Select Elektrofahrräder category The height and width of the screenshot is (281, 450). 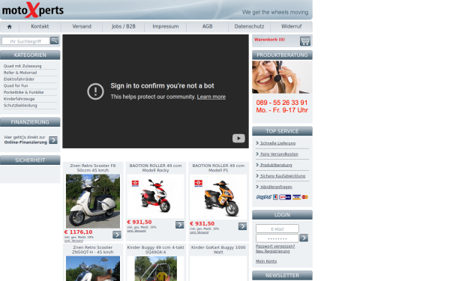(x=19, y=79)
